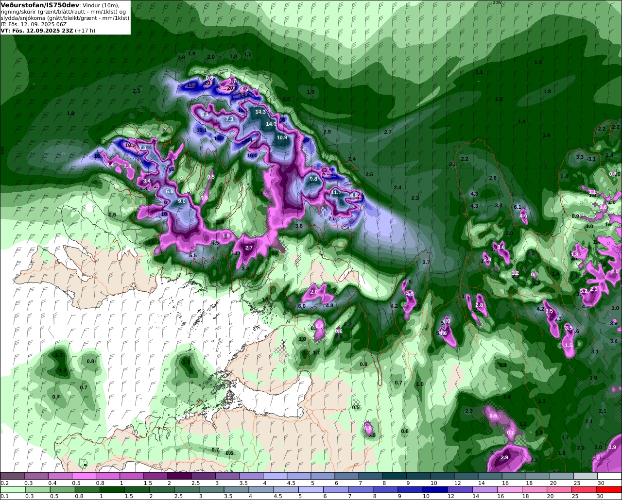The image size is (622, 500).
Task: Click the 10.1 value on the map
Action: tap(202, 130)
